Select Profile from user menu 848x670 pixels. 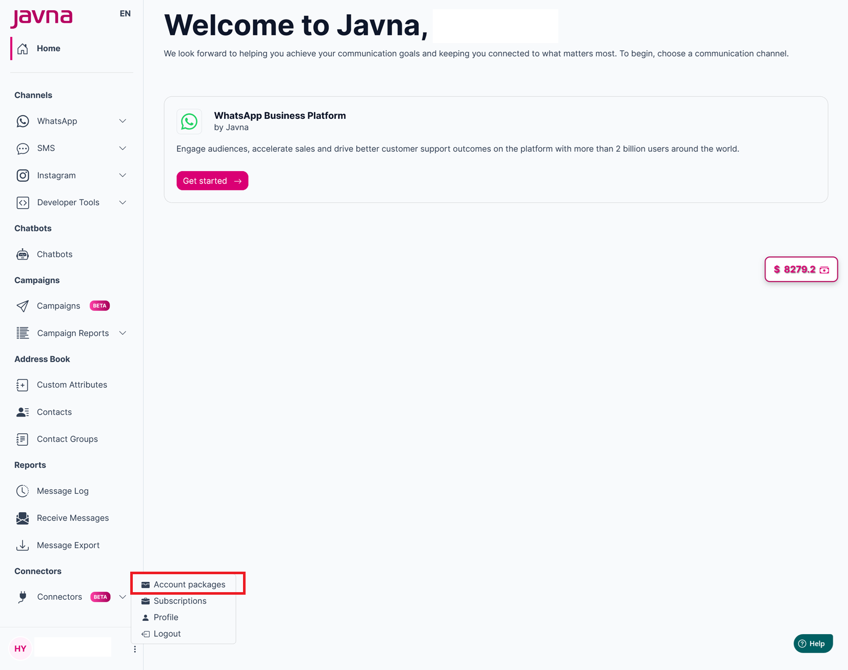(184, 617)
